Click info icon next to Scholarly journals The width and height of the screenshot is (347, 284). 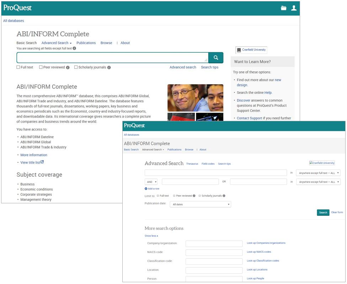[x=109, y=68]
